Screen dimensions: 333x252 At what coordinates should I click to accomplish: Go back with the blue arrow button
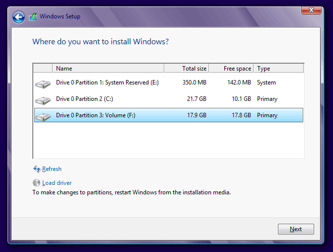(18, 17)
